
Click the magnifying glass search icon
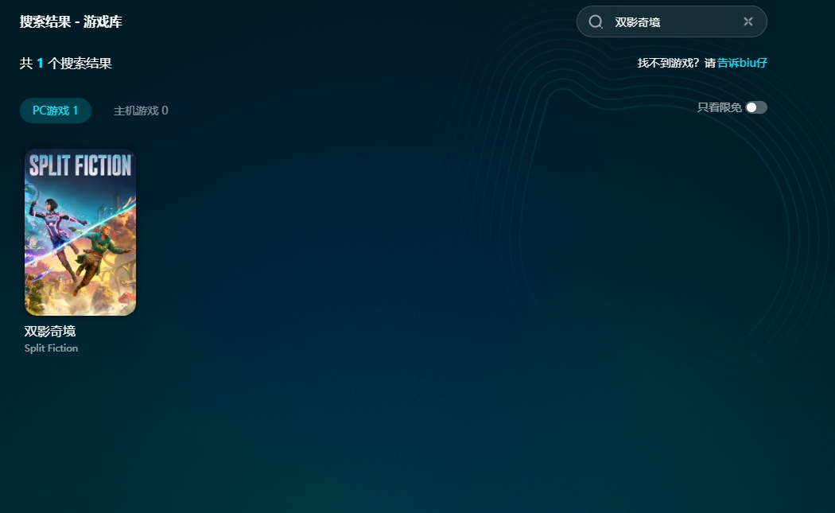[596, 22]
